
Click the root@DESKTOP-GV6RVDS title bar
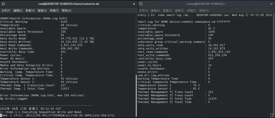pos(68,4)
